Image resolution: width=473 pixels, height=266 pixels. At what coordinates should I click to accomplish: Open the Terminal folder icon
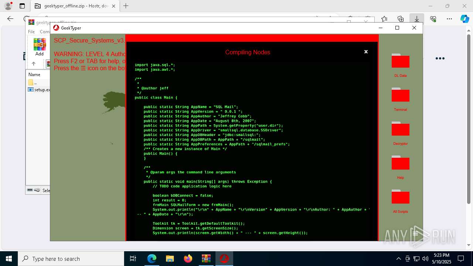(400, 95)
